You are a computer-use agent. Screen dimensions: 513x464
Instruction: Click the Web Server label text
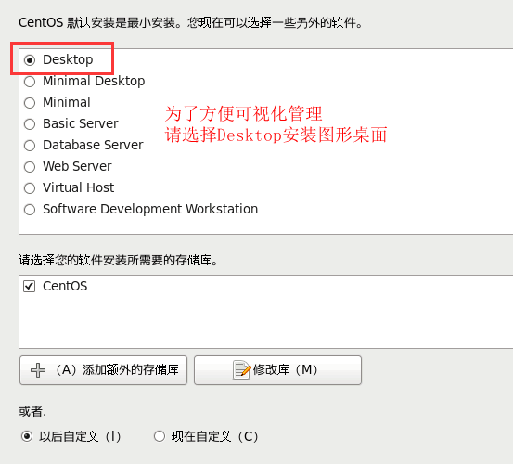77,166
